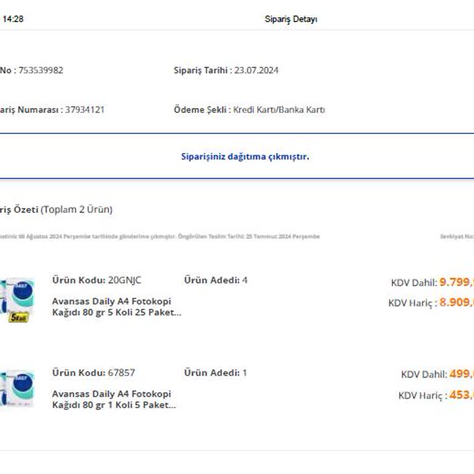
Task: Click order number 37934121
Action: [85, 109]
